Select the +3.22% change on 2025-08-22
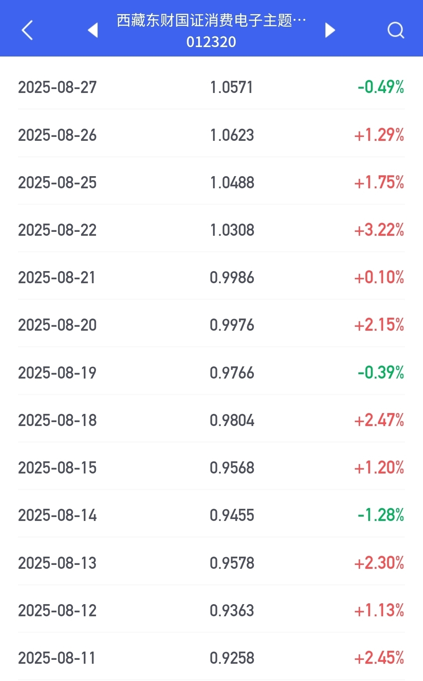 click(379, 230)
